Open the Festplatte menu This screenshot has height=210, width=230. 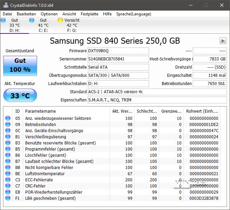(x=89, y=14)
